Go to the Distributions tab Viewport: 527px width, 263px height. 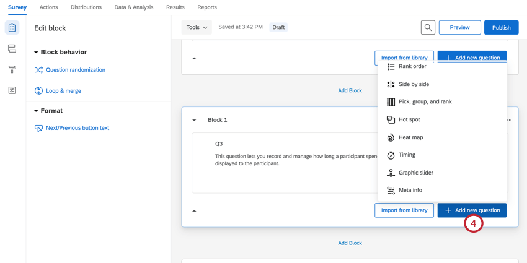(86, 7)
